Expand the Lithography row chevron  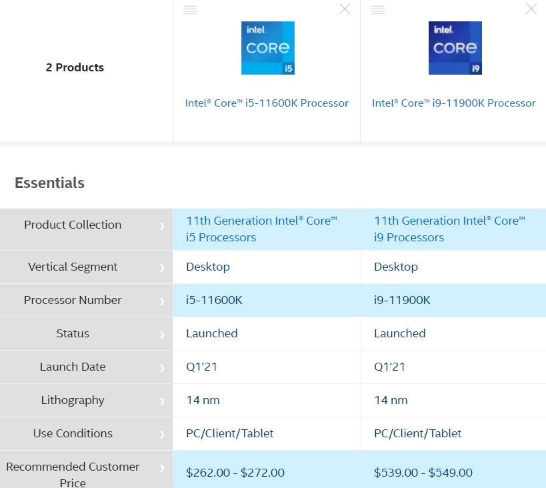click(x=162, y=401)
